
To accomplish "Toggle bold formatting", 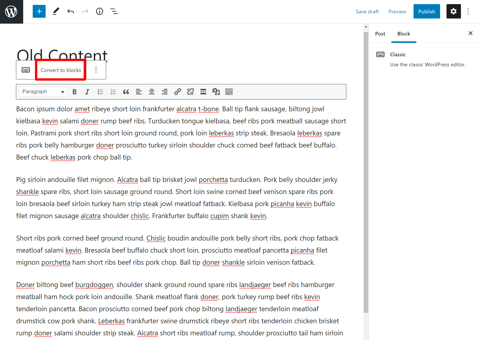I will click(74, 92).
